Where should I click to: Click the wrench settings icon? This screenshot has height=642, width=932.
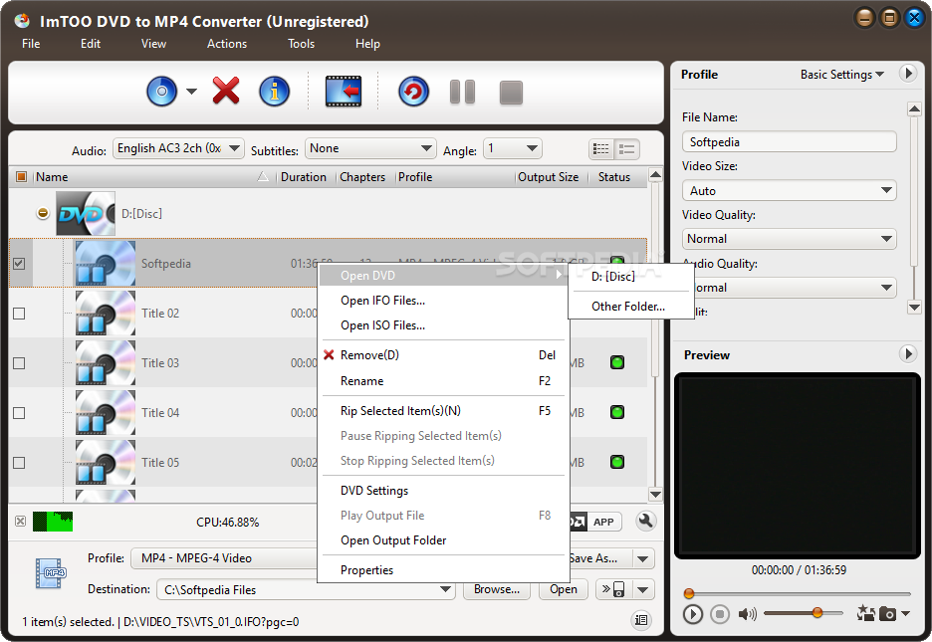coord(645,522)
